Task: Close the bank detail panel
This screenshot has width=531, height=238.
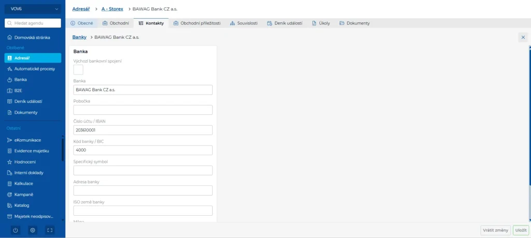Action: click(523, 37)
